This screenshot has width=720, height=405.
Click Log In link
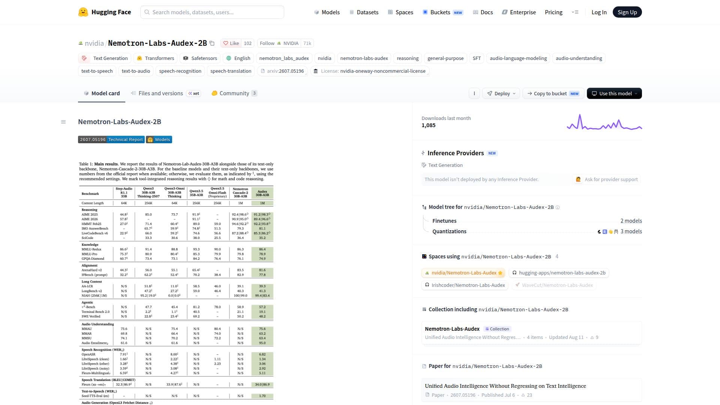point(599,12)
